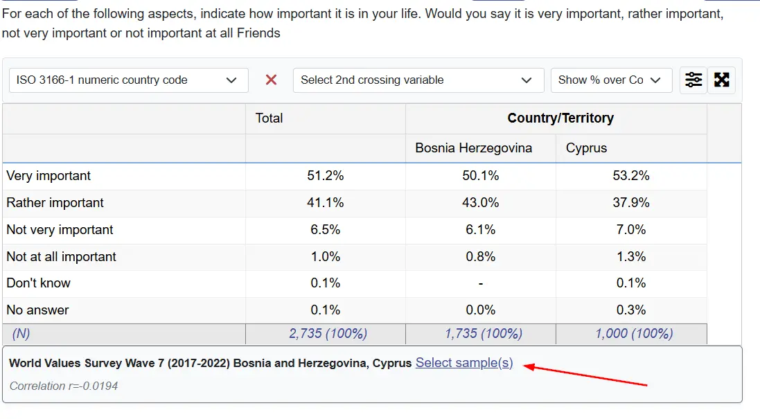The height and width of the screenshot is (419, 760).
Task: Click the Correlation r=-0.0194 text
Action: click(64, 386)
